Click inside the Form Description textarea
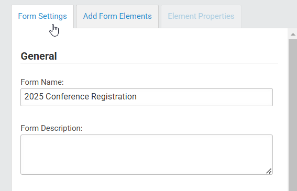This screenshot has height=191, width=297. (x=147, y=155)
